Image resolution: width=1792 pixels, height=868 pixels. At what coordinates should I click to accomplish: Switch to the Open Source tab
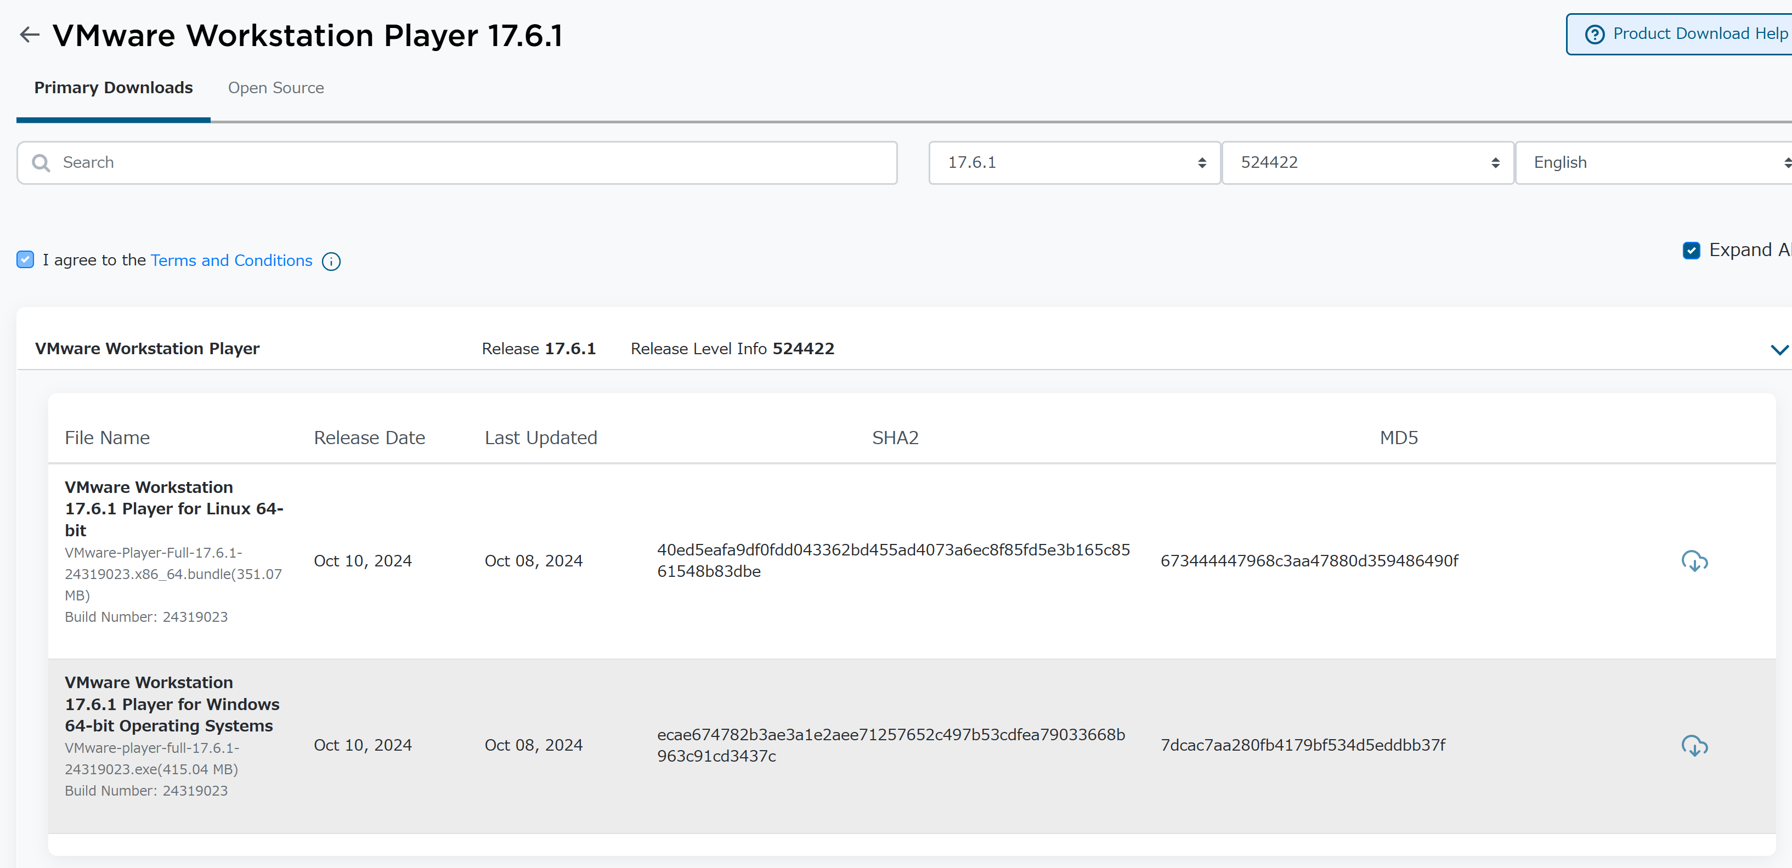point(275,88)
